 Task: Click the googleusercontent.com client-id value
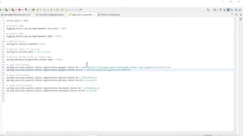click(x=126, y=67)
